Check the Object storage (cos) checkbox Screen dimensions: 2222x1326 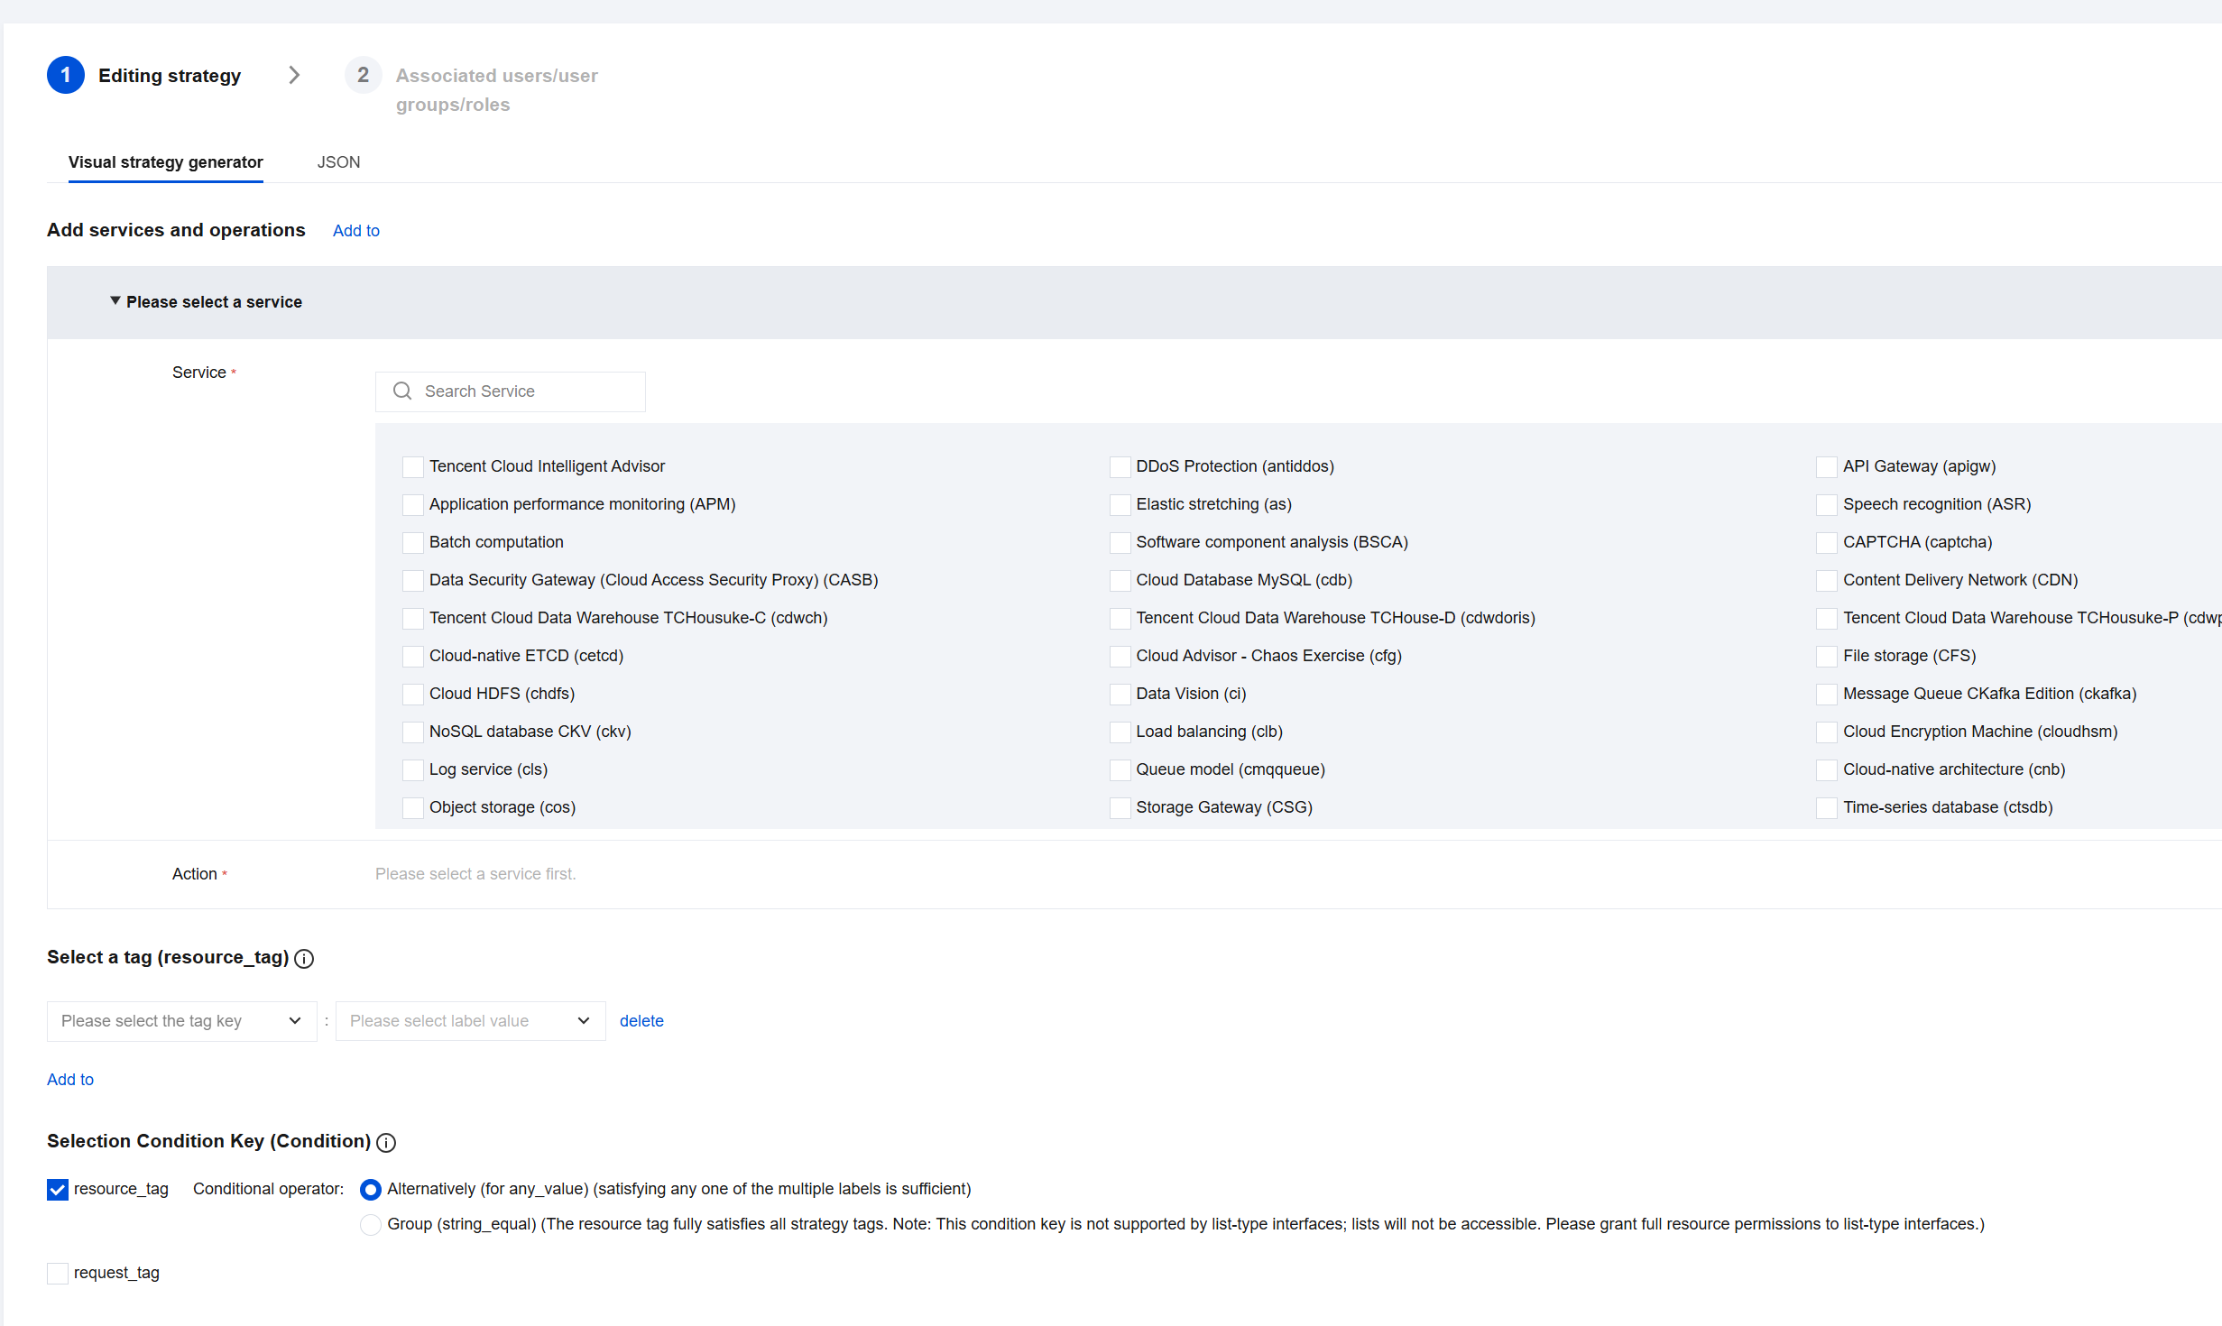413,807
